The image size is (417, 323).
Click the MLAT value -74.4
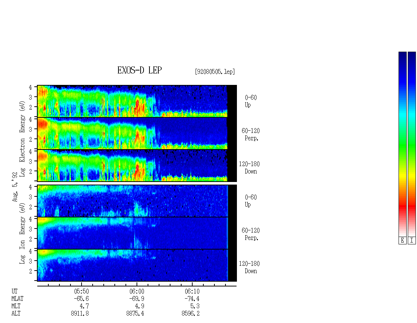192,299
